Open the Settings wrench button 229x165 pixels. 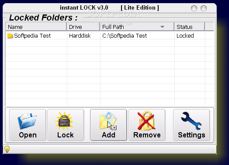pos(191,125)
